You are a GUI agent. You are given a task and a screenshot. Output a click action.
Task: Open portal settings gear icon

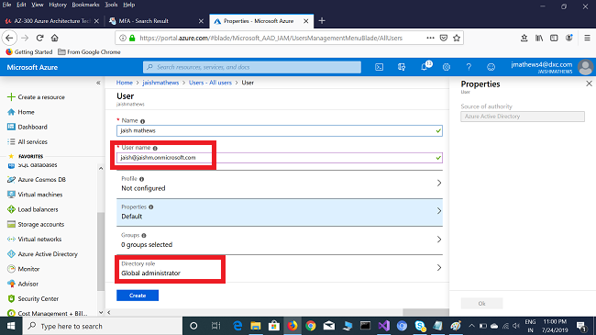coord(447,67)
